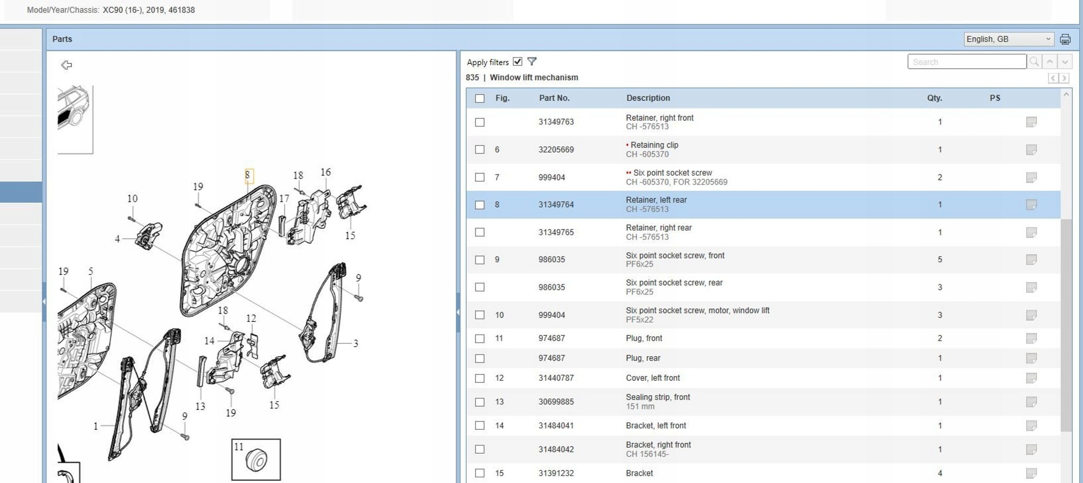The height and width of the screenshot is (483, 1083).
Task: Collapse the left sidebar panel handle
Action: coord(44,302)
